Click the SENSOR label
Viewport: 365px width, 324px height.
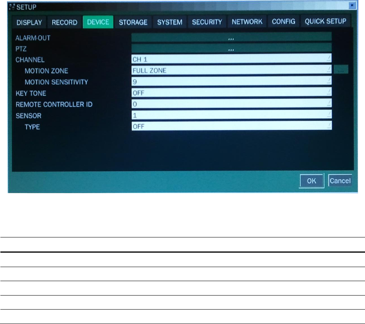pos(28,116)
